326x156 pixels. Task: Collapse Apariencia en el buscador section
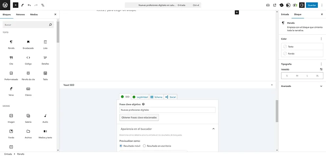coord(214,129)
